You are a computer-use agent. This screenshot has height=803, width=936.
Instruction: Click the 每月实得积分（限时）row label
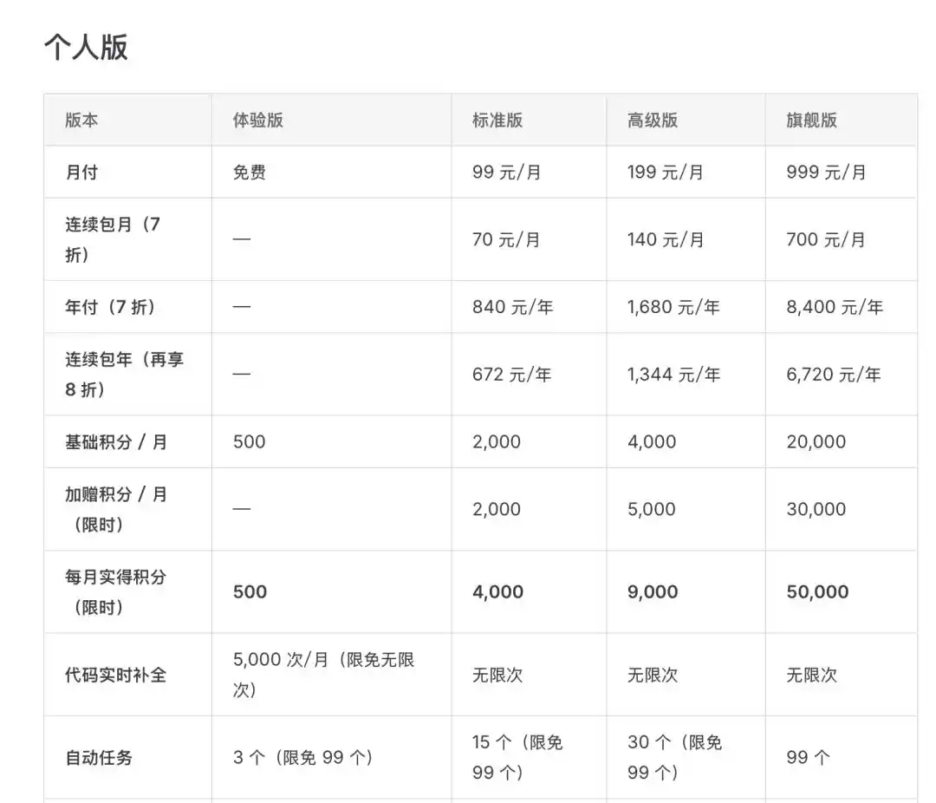click(x=116, y=592)
